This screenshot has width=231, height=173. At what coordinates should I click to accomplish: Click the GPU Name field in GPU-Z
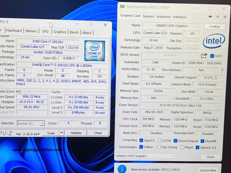(171, 26)
